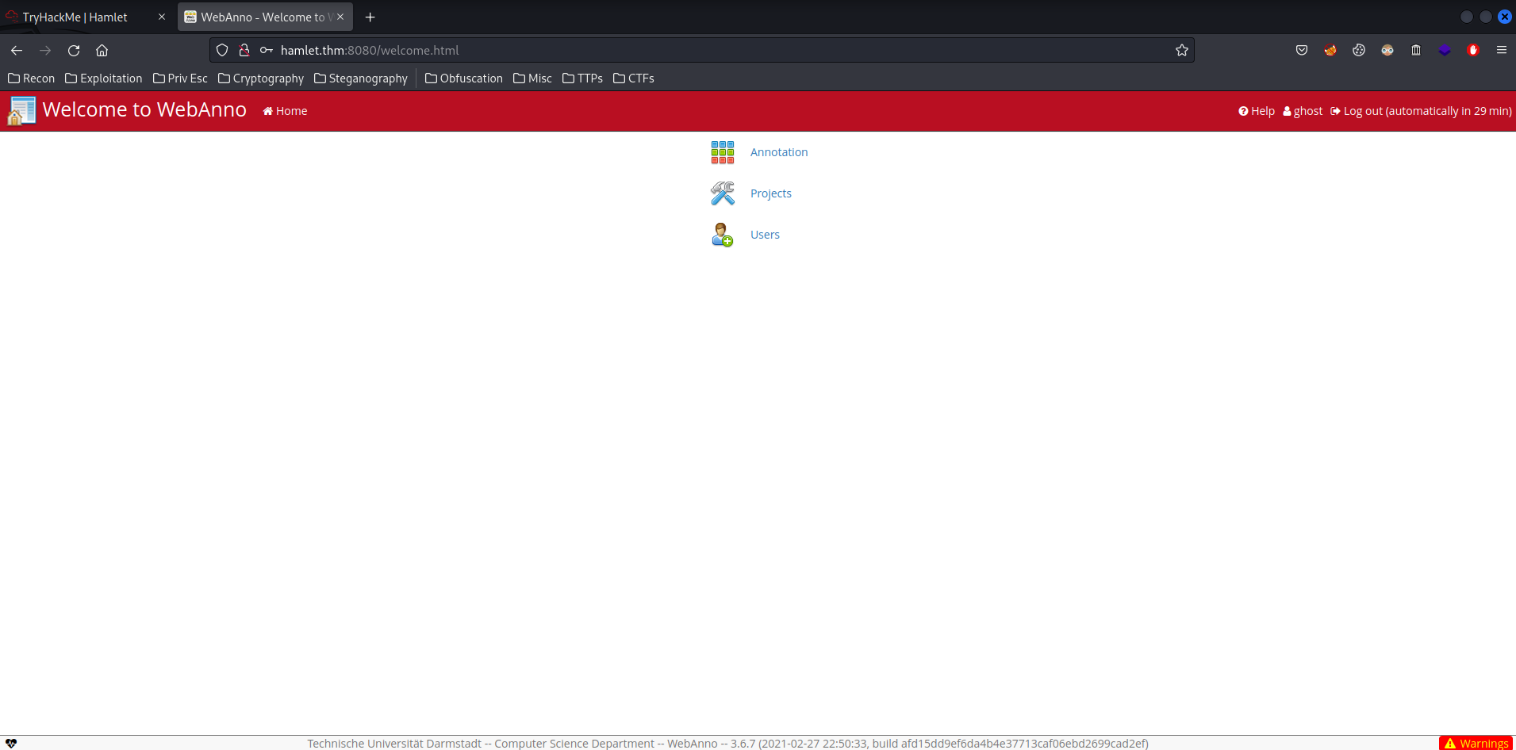This screenshot has width=1516, height=750.
Task: Click the insecure connection padlock icon
Action: click(244, 50)
